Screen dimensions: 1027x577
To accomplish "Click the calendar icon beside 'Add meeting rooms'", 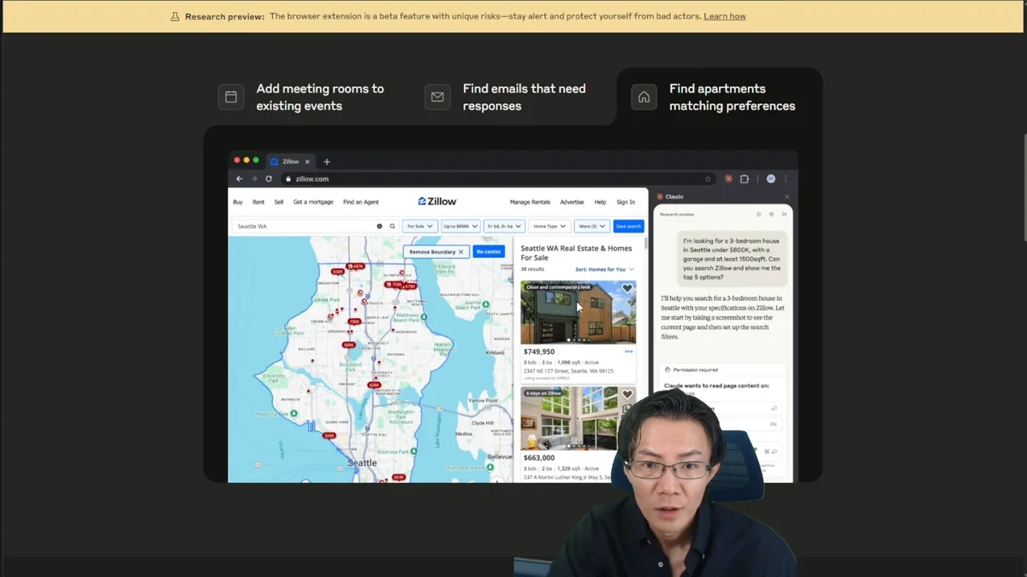I will click(231, 97).
